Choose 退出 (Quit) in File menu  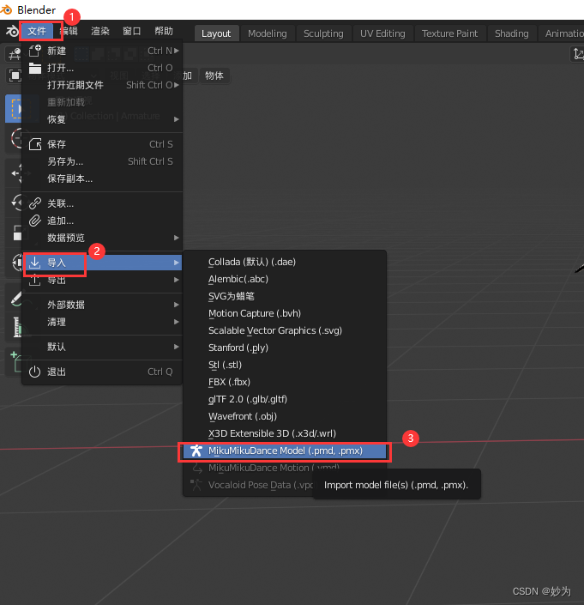click(x=102, y=372)
